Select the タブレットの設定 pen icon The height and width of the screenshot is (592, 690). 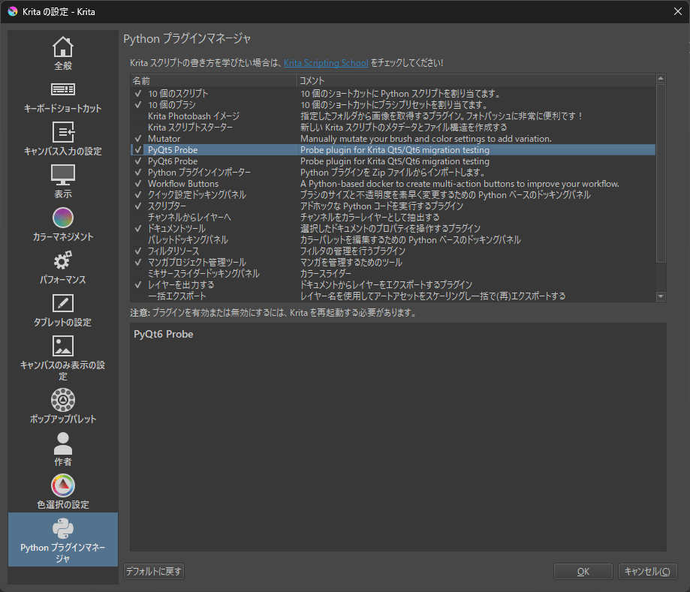click(63, 303)
